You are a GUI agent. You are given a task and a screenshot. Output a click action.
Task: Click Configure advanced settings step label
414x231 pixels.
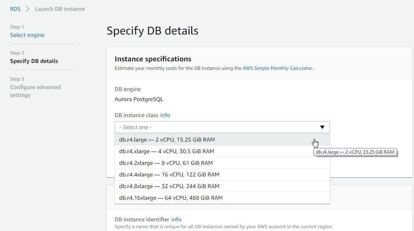click(35, 91)
